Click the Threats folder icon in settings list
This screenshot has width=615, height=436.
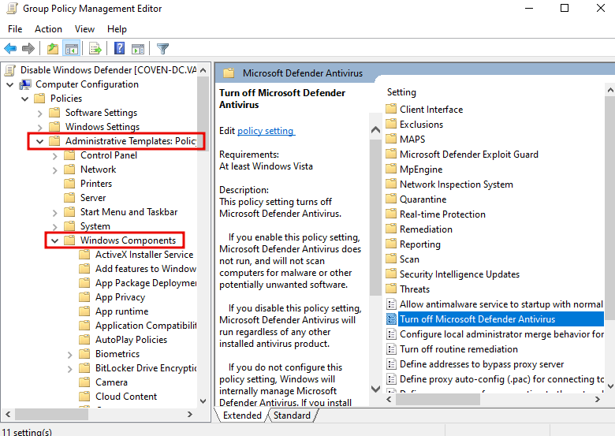(391, 289)
